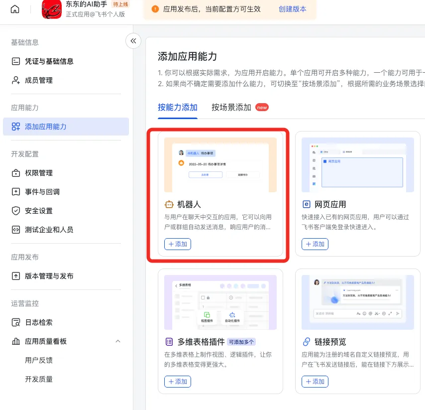425x410 pixels.
Task: Click app title 东东的AI助手
Action: (87, 4)
